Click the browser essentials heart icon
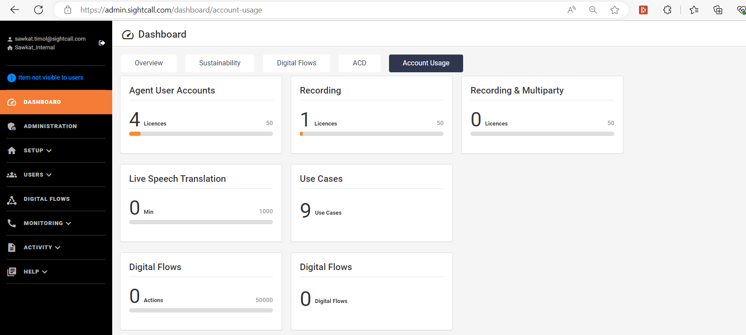746x335 pixels. (x=741, y=10)
